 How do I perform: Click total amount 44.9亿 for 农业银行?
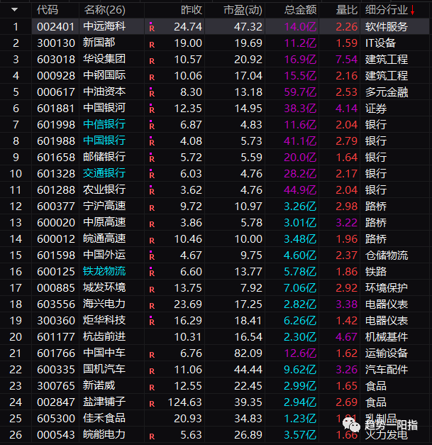coord(300,190)
